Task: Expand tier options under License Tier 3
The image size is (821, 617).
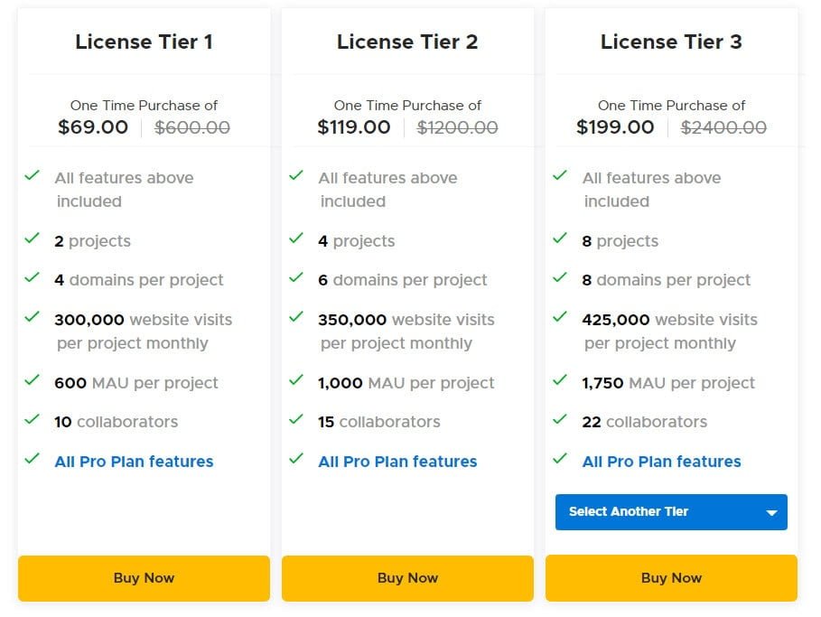Action: tap(671, 512)
